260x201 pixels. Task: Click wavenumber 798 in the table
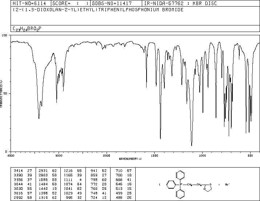[x=94, y=180]
